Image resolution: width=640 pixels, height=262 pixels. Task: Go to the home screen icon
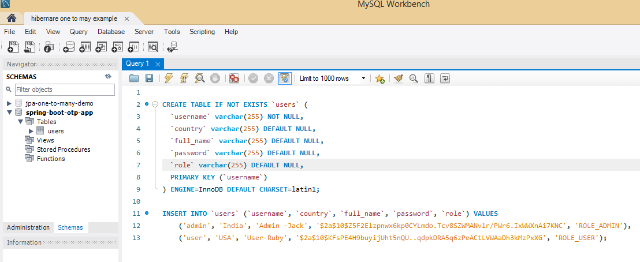click(12, 18)
